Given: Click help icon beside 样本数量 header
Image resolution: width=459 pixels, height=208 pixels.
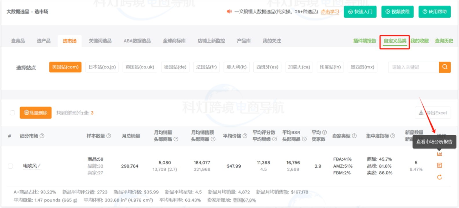Looking at the screenshot, I should 109,136.
